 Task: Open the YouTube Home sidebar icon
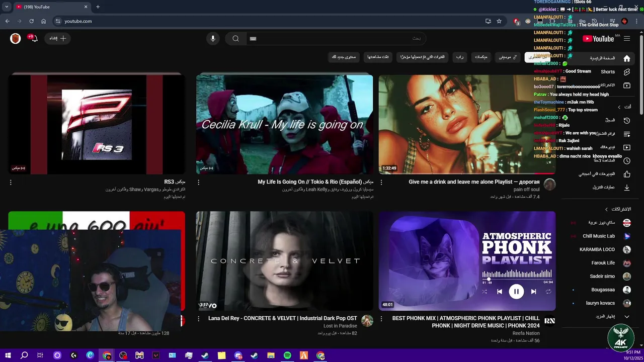click(626, 58)
